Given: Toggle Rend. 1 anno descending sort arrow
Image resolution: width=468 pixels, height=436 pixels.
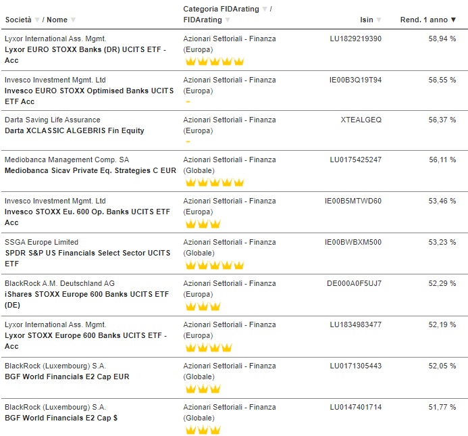Looking at the screenshot, I should coord(453,20).
